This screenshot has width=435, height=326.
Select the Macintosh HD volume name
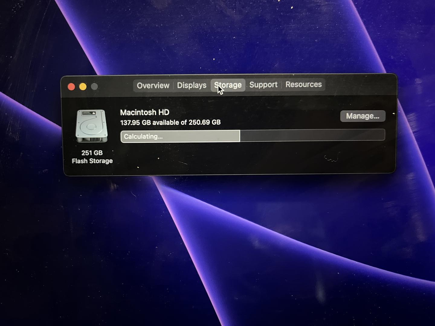pyautogui.click(x=145, y=112)
